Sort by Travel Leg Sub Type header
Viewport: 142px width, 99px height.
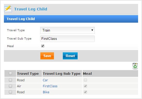tap(61, 73)
